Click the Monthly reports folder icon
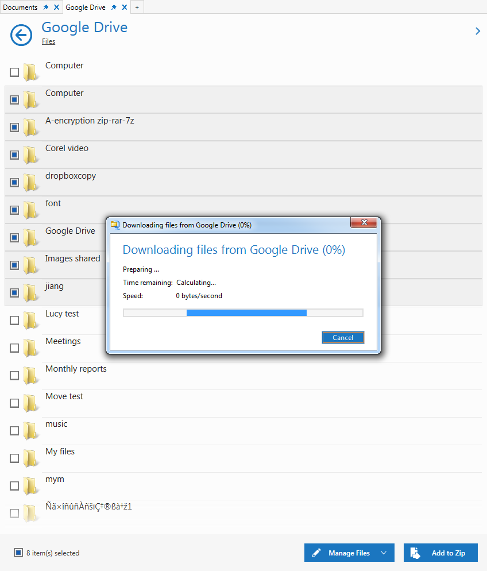The width and height of the screenshot is (487, 571). coord(31,376)
